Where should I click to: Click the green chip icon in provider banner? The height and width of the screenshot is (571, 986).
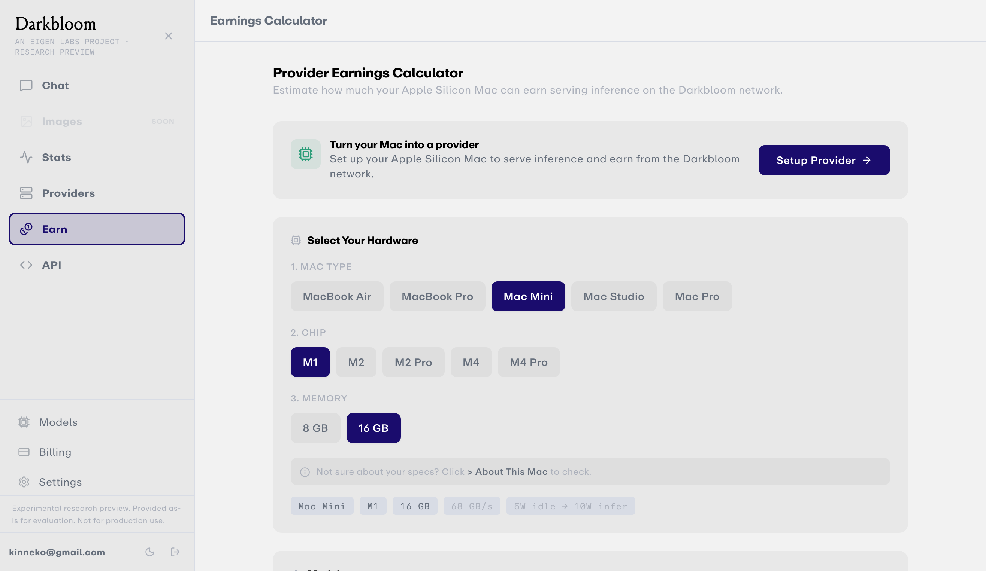tap(306, 155)
